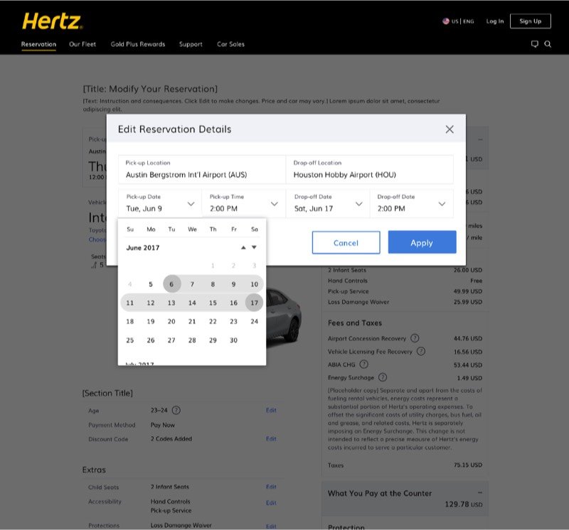This screenshot has width=569, height=530.
Task: Show help for Vehicle Licensing Fee Recovery
Action: (x=420, y=351)
